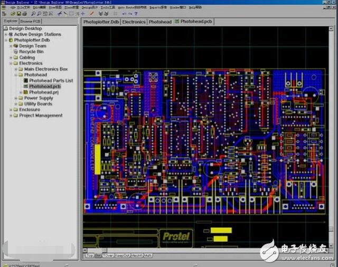
Task: Select the Photohead.pcb file in tree
Action: (44, 86)
